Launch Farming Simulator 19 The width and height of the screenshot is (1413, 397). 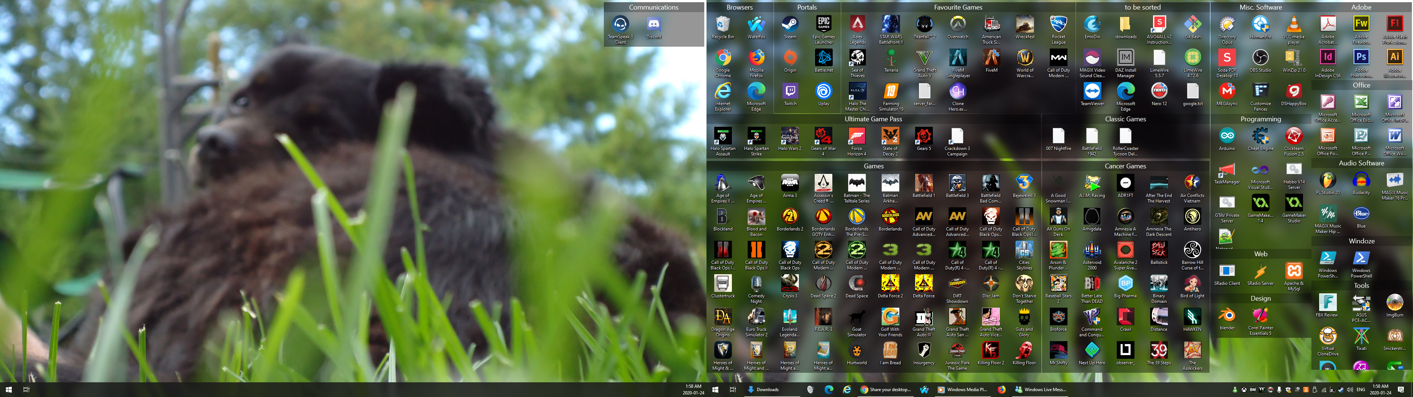point(891,97)
